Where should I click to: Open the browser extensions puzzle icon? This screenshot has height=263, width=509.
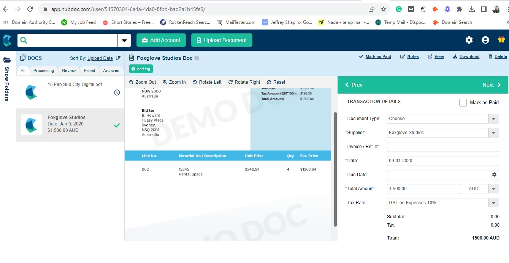pos(460,9)
